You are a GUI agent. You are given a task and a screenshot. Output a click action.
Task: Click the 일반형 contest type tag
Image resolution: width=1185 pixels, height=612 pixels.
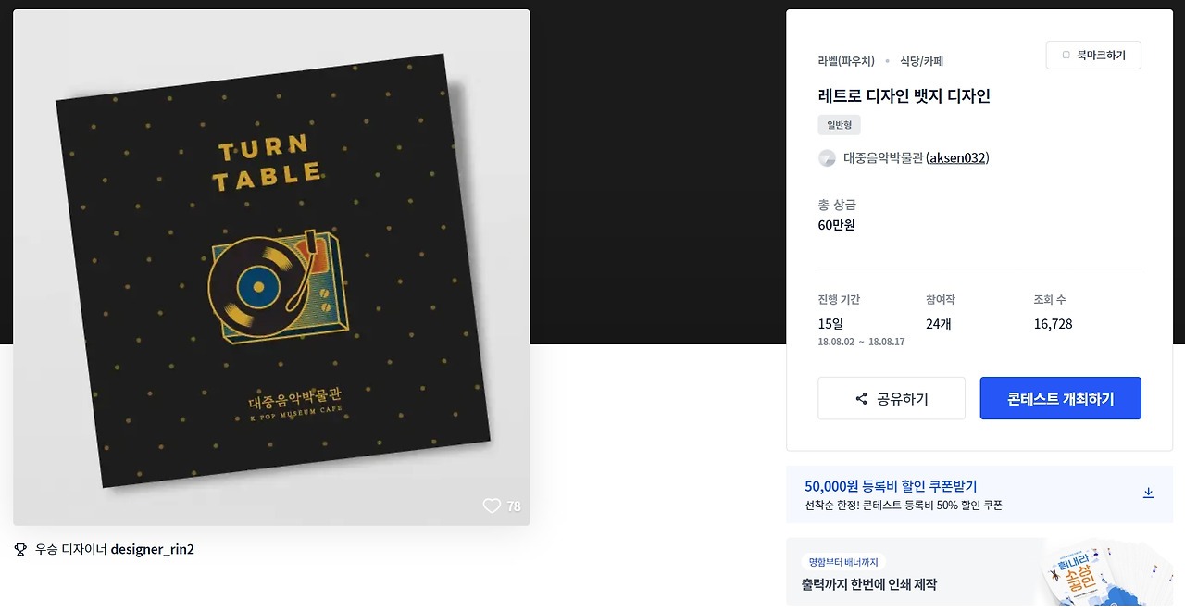pos(840,124)
